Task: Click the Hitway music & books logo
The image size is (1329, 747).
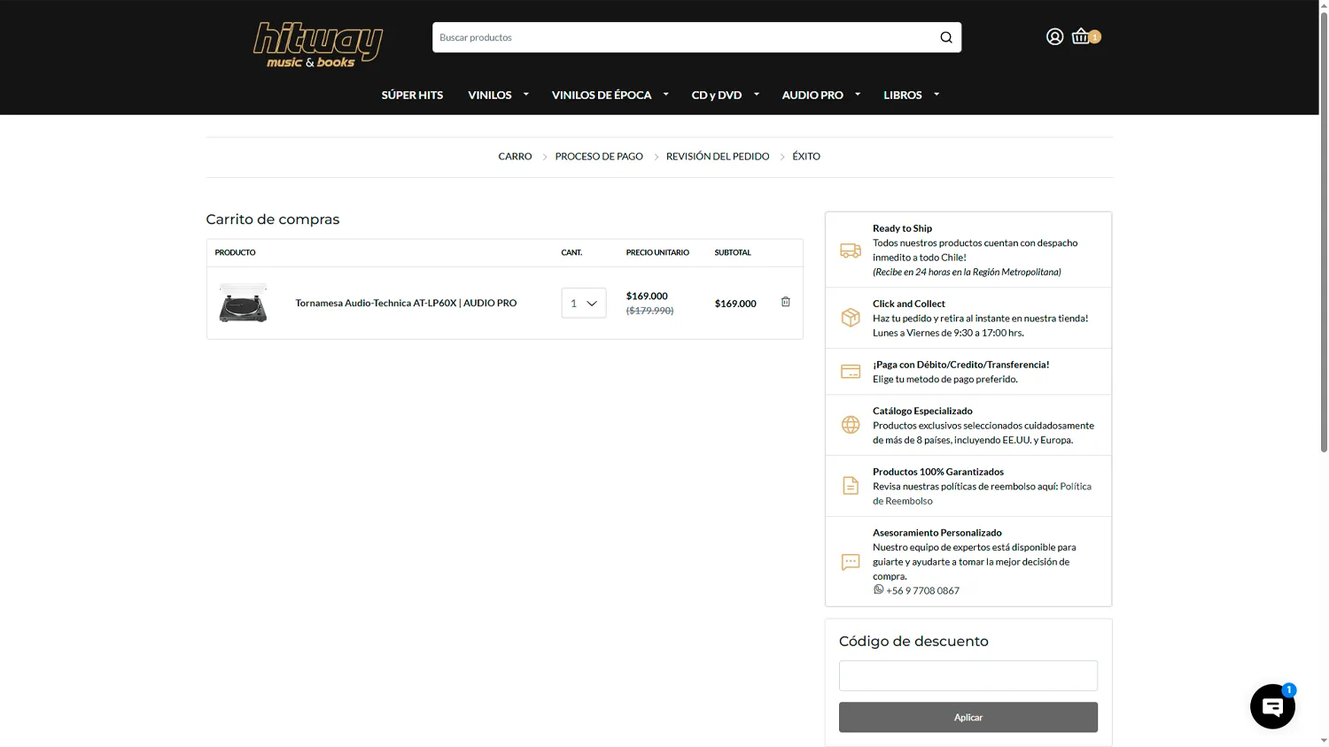Action: click(x=318, y=44)
